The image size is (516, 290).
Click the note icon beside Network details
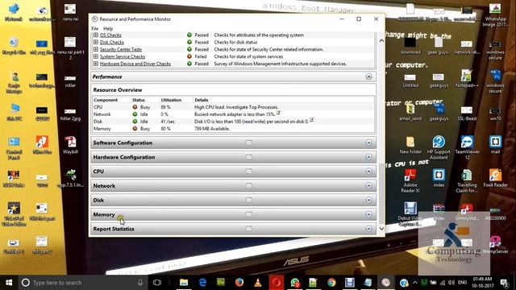(x=278, y=113)
